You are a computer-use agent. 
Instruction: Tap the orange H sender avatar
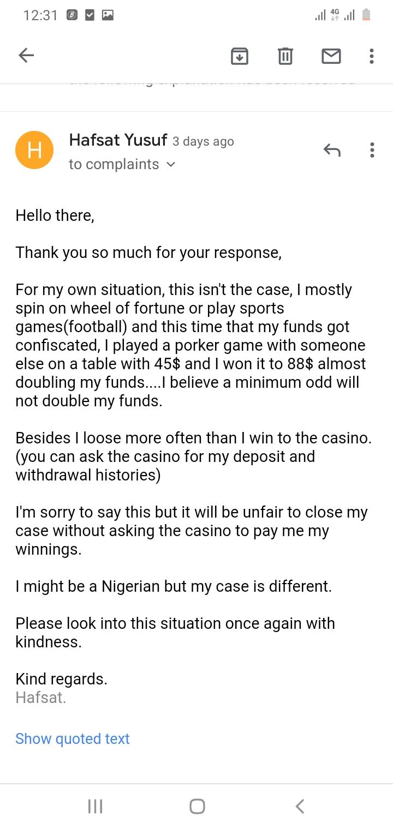[x=34, y=150]
